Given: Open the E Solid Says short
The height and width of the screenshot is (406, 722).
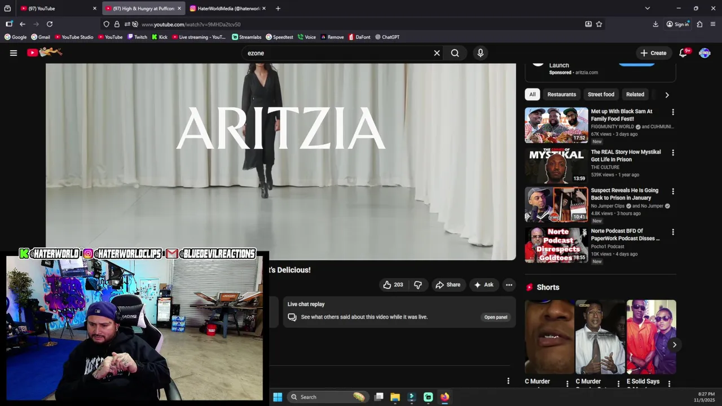Looking at the screenshot, I should point(651,337).
